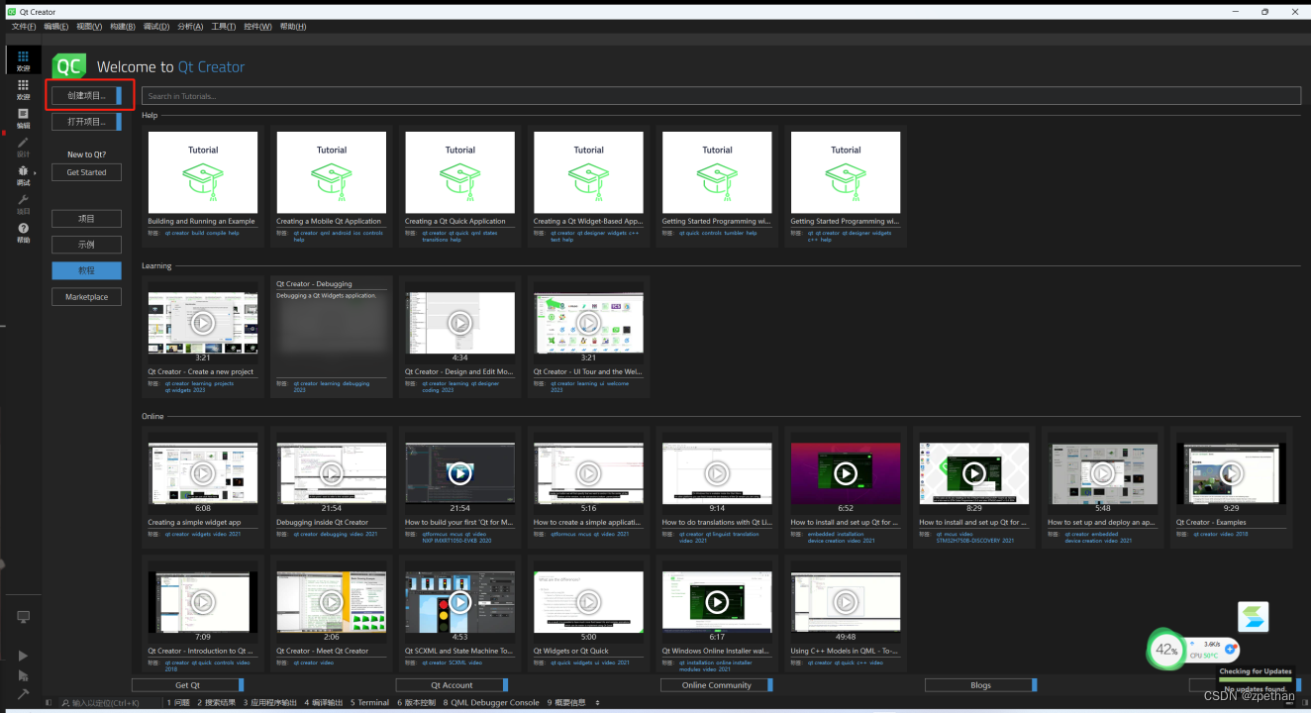Toggle the left sidebar in status bar
This screenshot has height=713, width=1311.
coord(50,703)
